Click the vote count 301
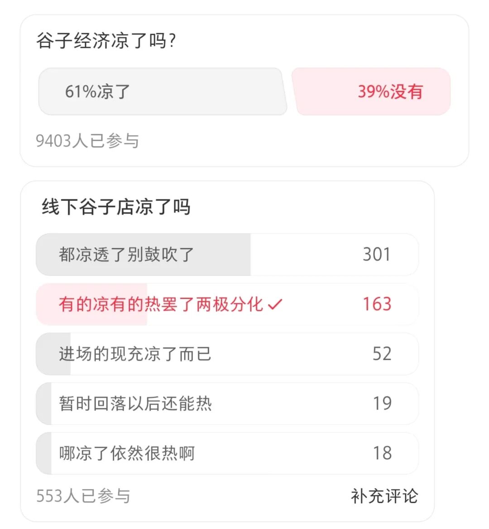The image size is (489, 529). [x=376, y=254]
